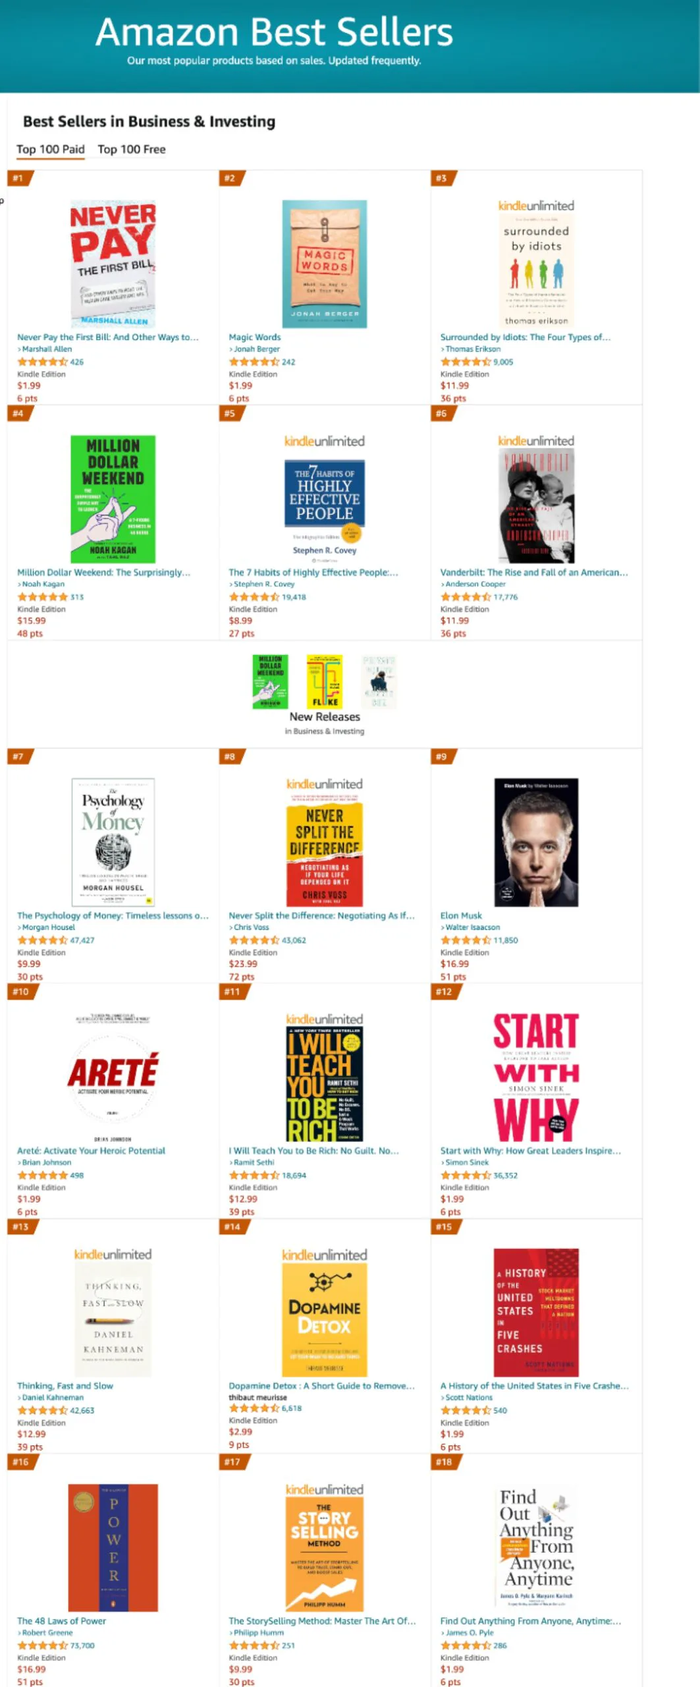Click the Psychology of Money book cover
This screenshot has width=700, height=1687.
113,842
